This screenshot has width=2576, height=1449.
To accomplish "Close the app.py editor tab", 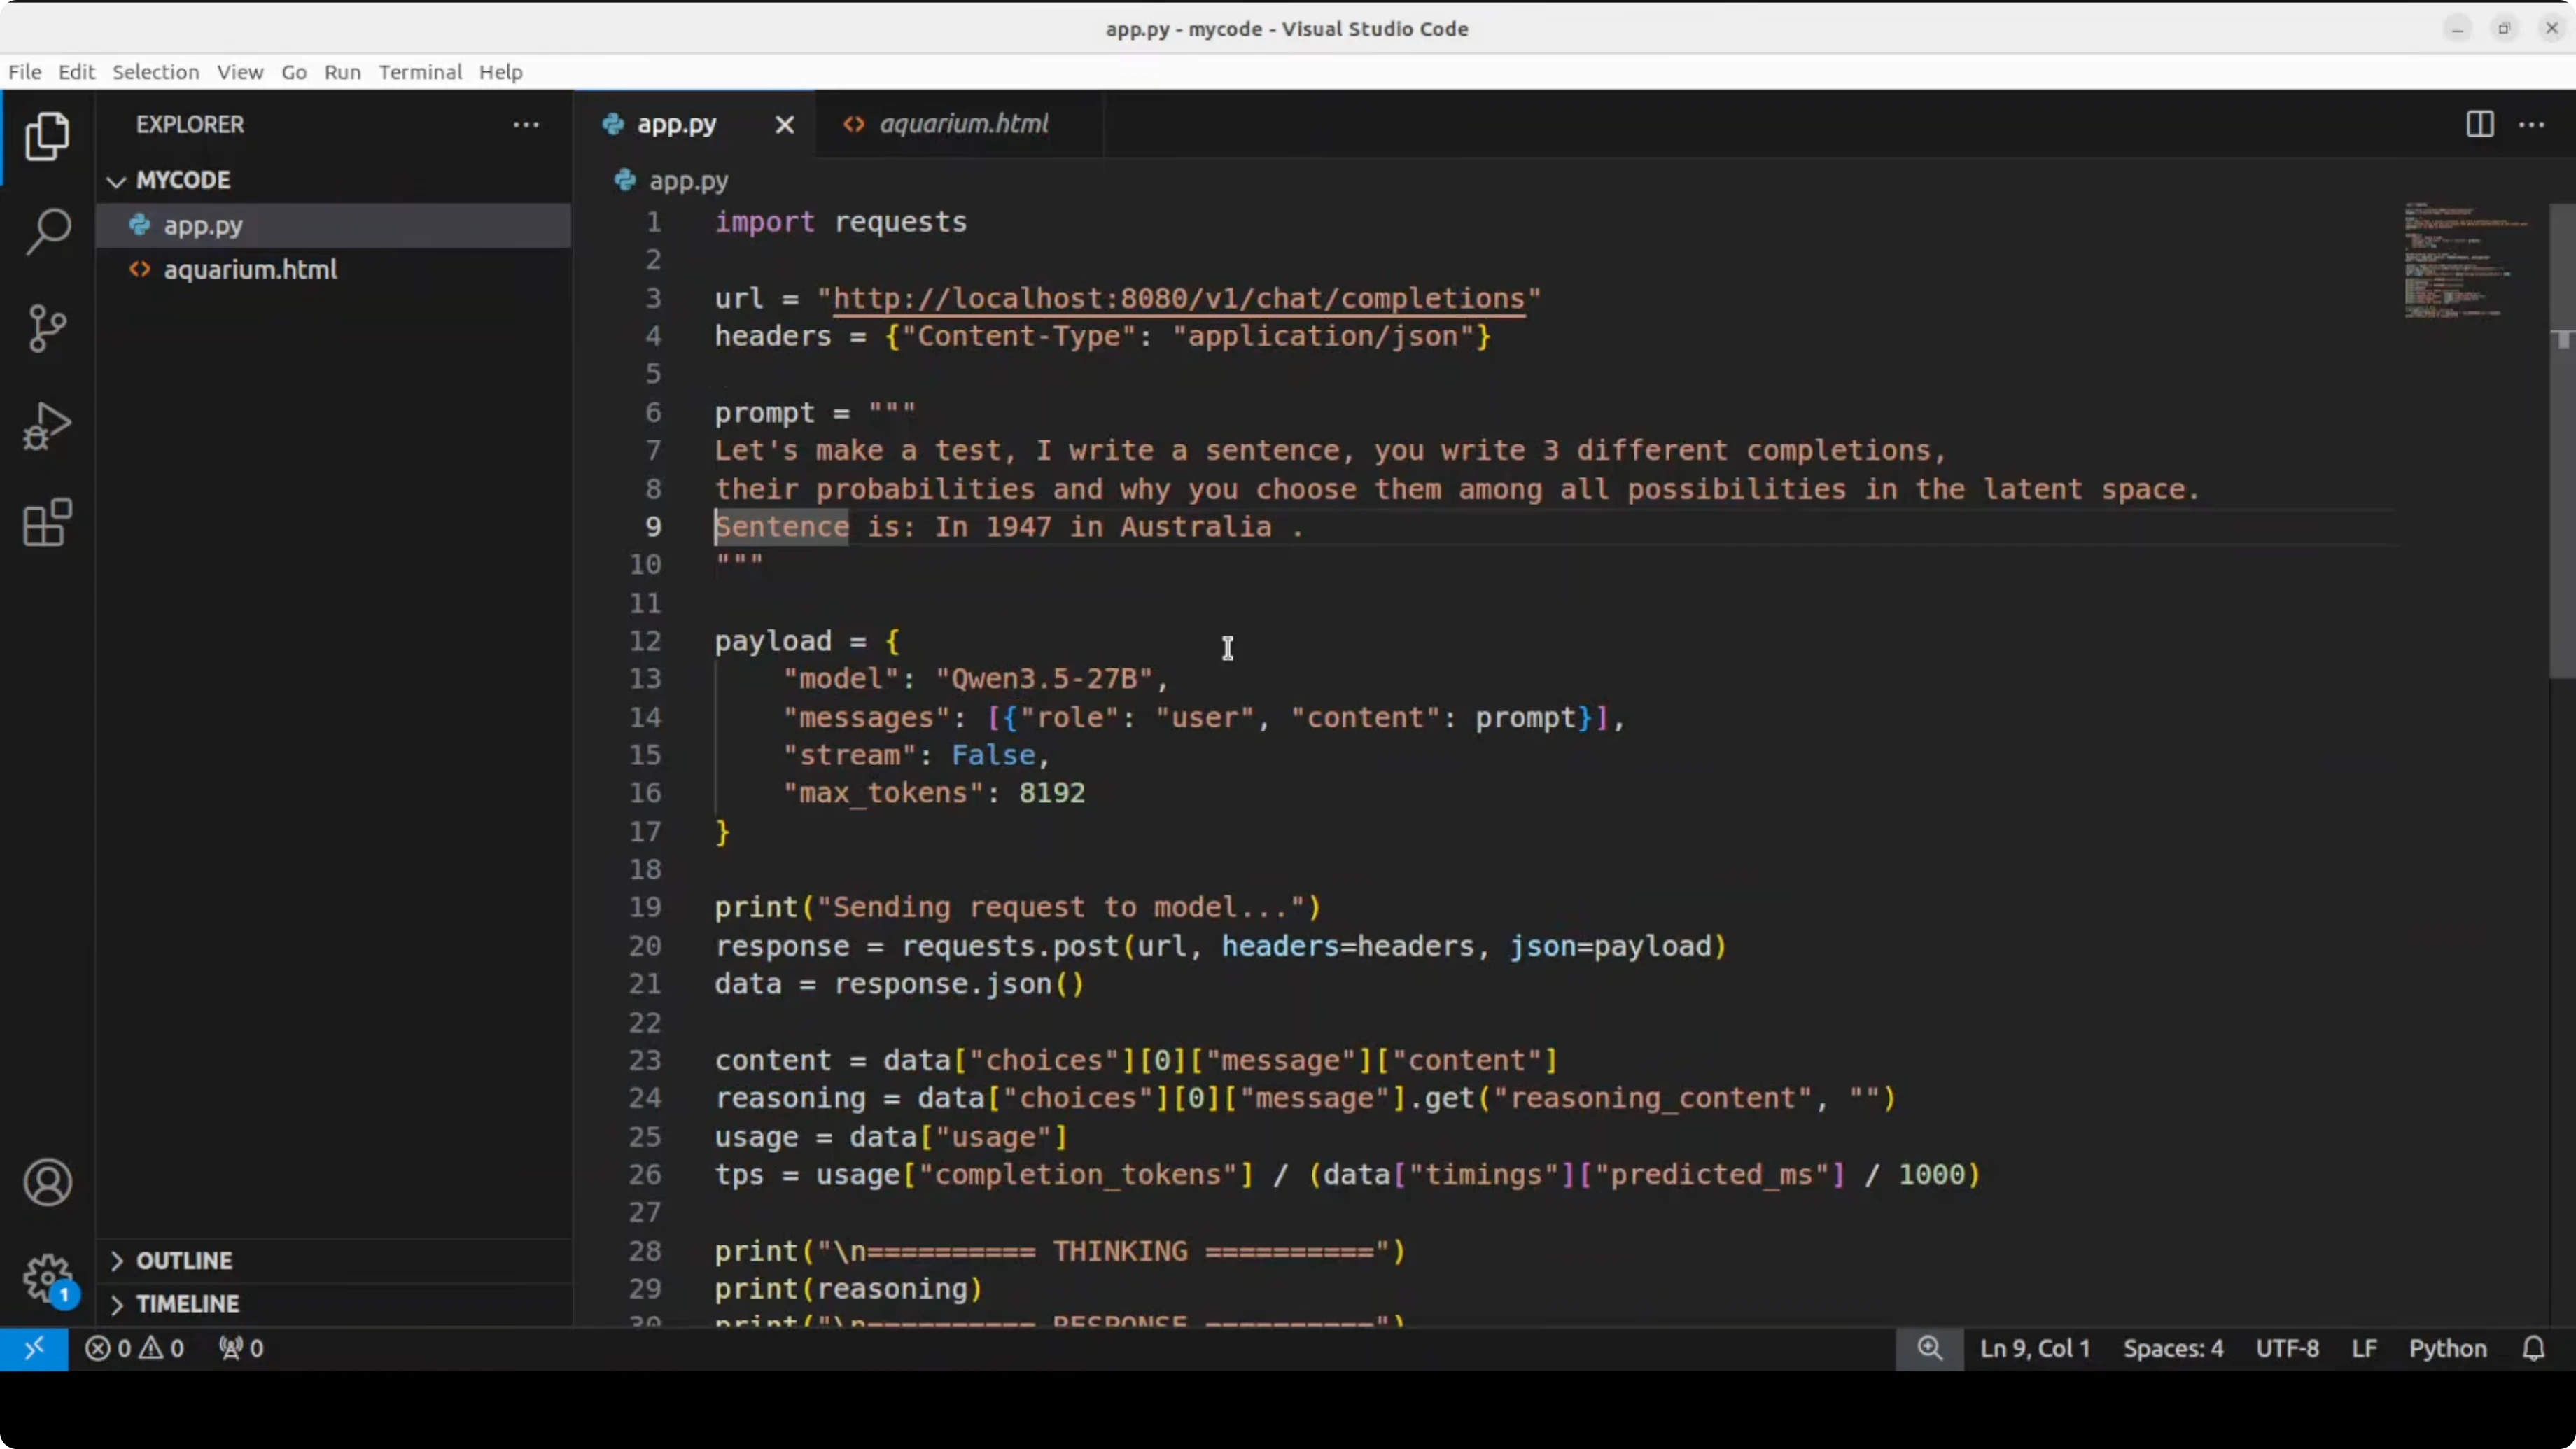I will (x=785, y=124).
